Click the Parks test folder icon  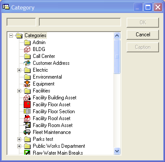pyautogui.click(x=27, y=139)
